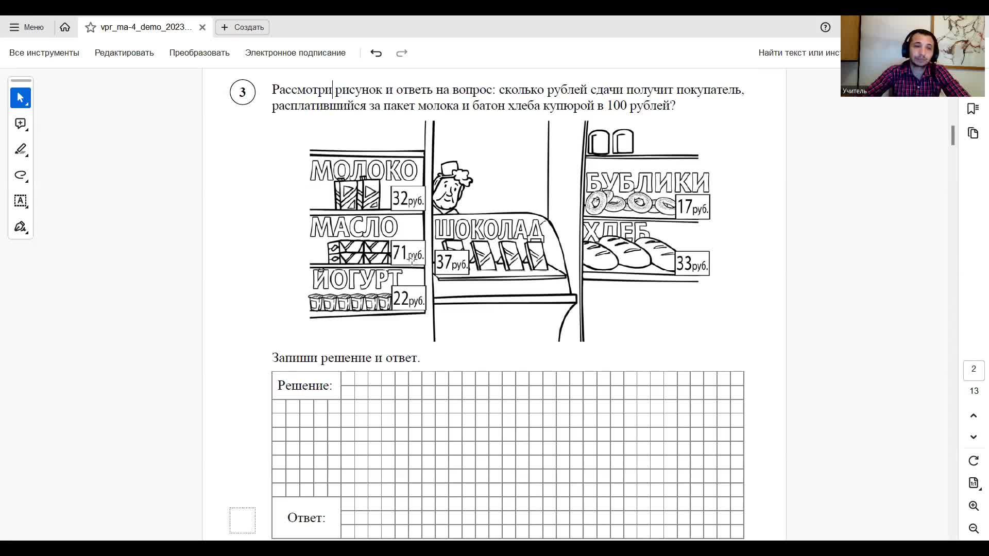
Task: Click the total page count 13
Action: [974, 391]
